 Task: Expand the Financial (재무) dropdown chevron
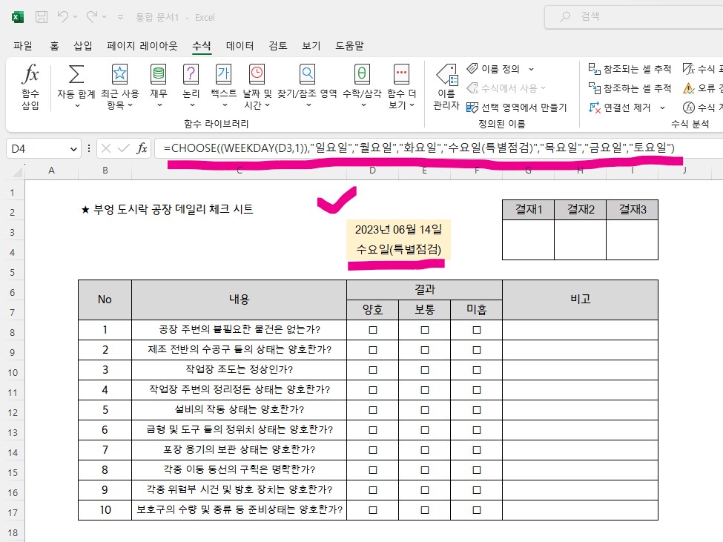(159, 105)
